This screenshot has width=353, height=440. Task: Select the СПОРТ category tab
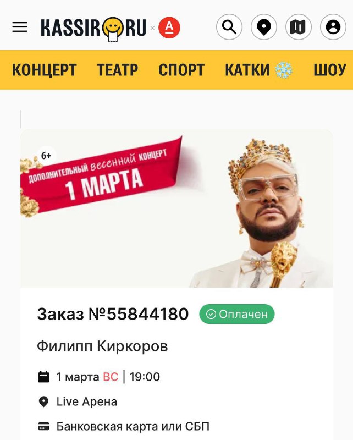181,70
